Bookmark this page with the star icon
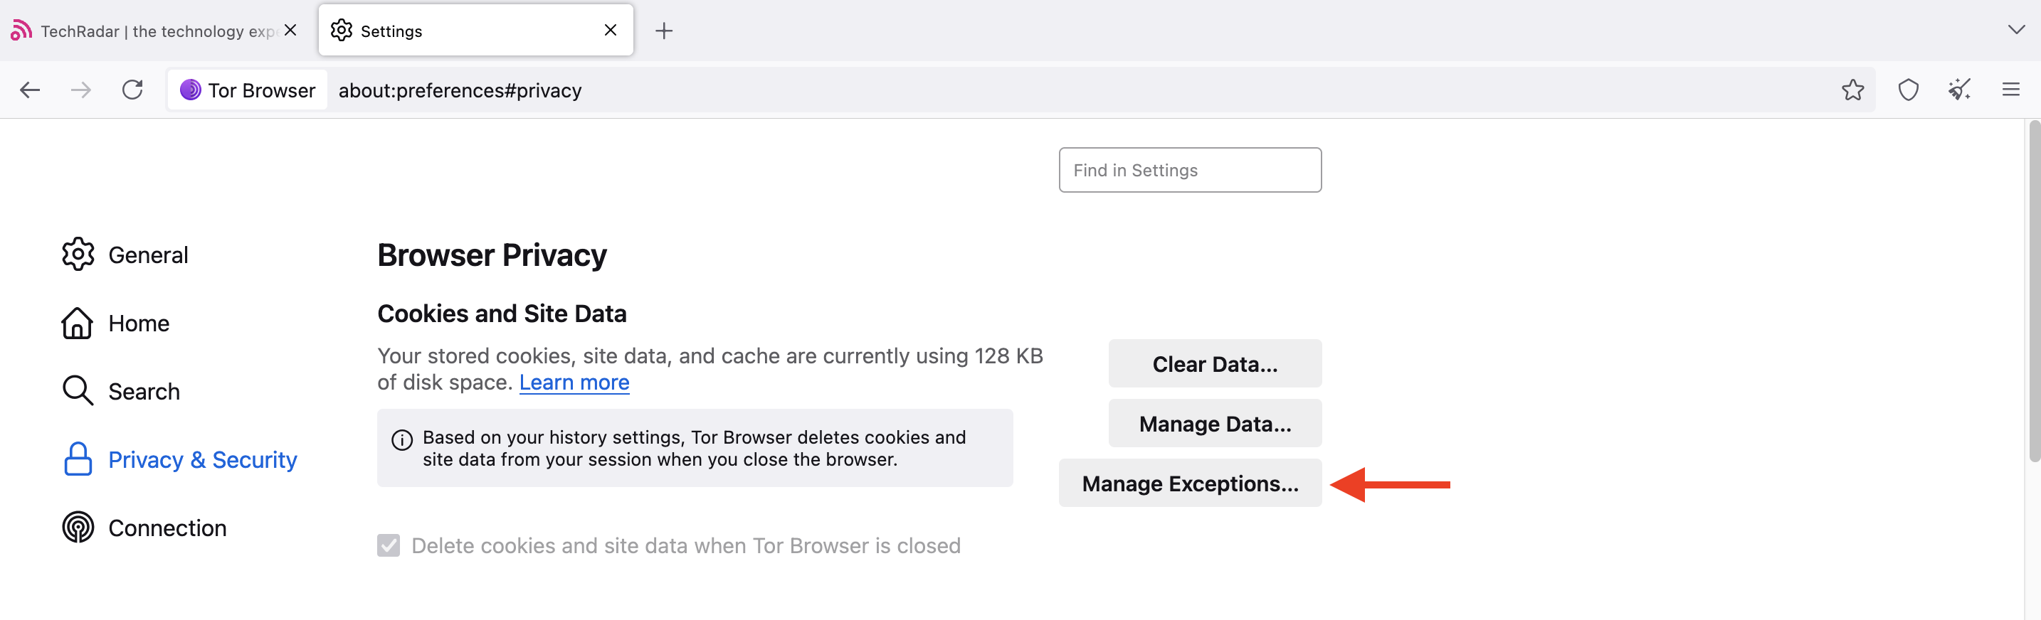Screen dimensions: 2041x620 (x=1852, y=90)
